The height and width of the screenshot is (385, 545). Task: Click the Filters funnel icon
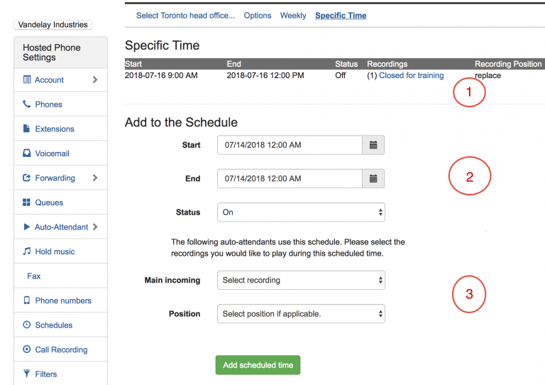click(x=27, y=374)
